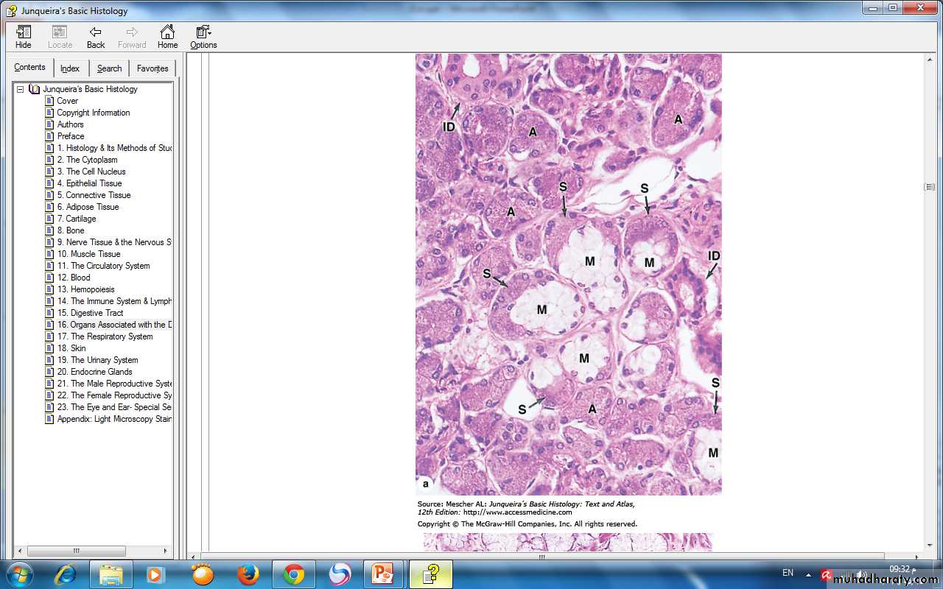Image resolution: width=943 pixels, height=589 pixels.
Task: Open chapter 4. Epithelial Tissue
Action: point(89,183)
